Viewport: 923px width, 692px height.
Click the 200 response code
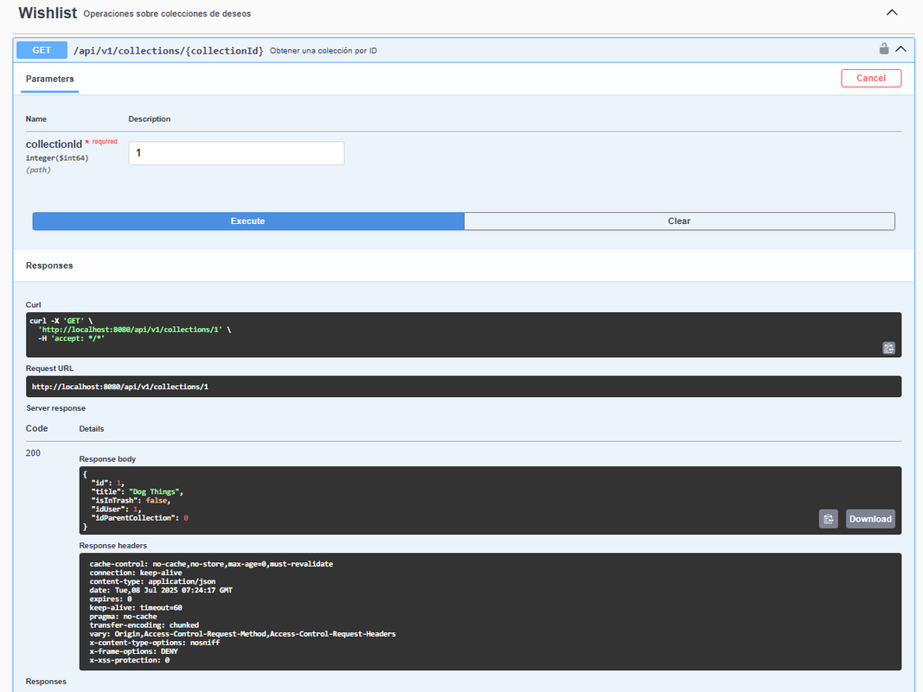pos(33,453)
